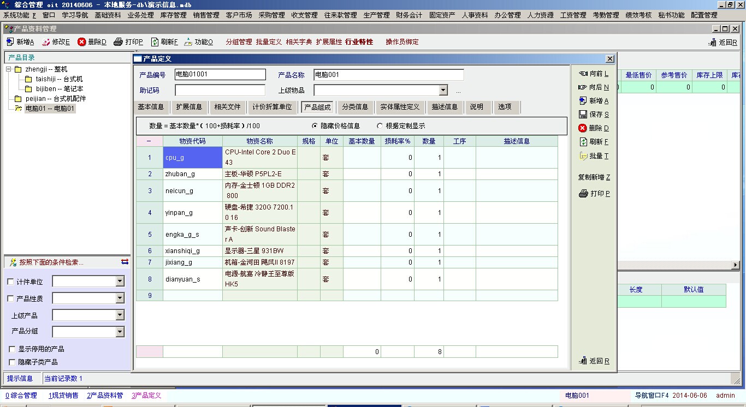Select the 隐藏价格信息 radio button
The width and height of the screenshot is (746, 407).
[x=315, y=126]
